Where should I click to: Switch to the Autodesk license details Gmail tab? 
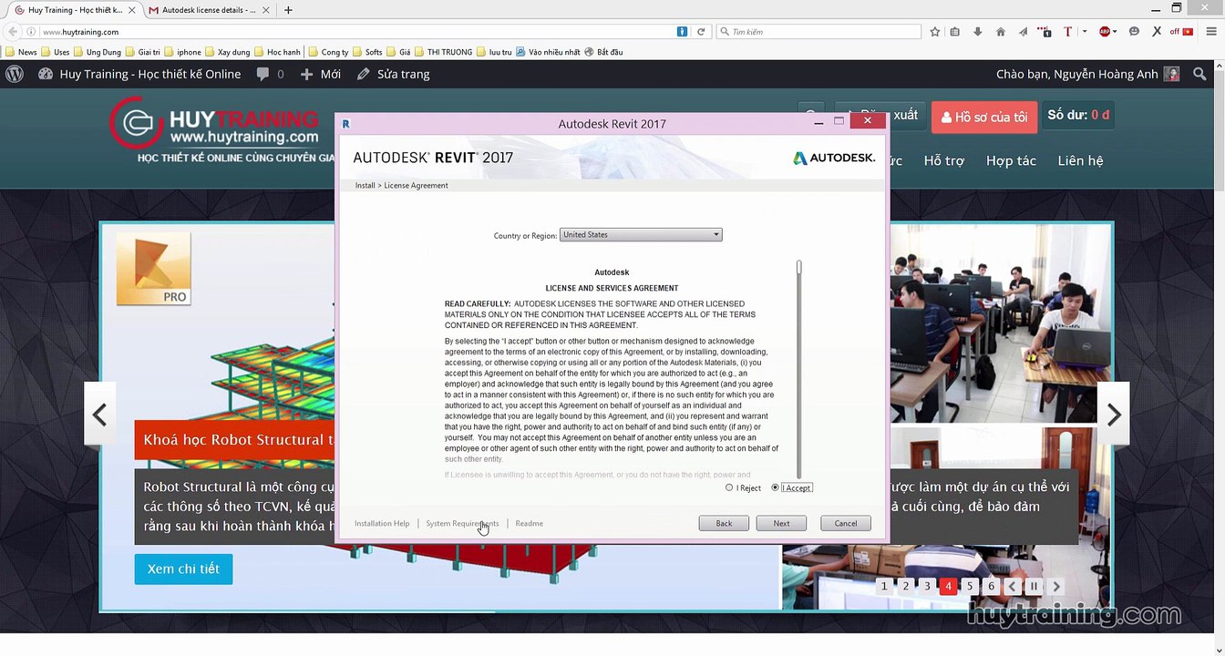pos(209,10)
